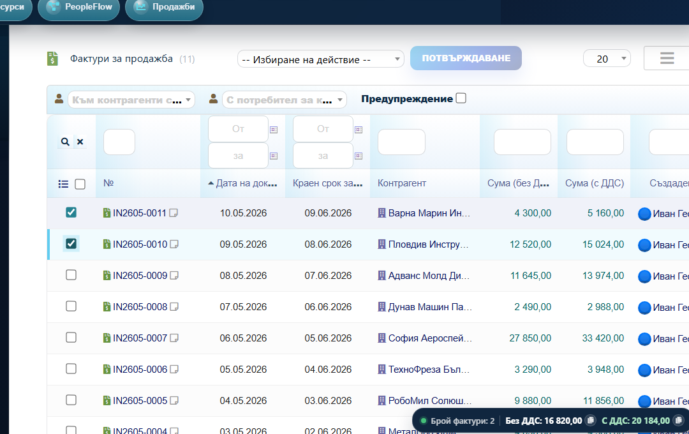The width and height of the screenshot is (689, 434).
Task: Click the note icon next to IN2605-0005
Action: [174, 401]
